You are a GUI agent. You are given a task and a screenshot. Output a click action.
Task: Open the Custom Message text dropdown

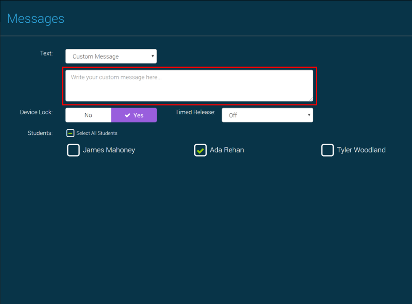(111, 56)
